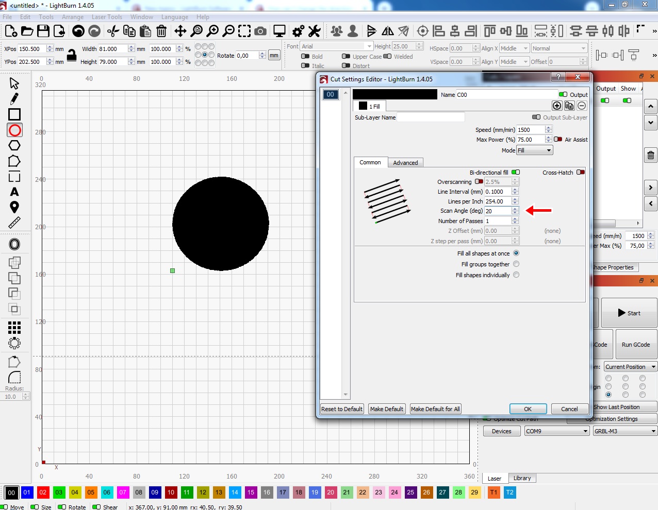The height and width of the screenshot is (510, 658).
Task: Enable the Overscanning switch
Action: click(479, 181)
